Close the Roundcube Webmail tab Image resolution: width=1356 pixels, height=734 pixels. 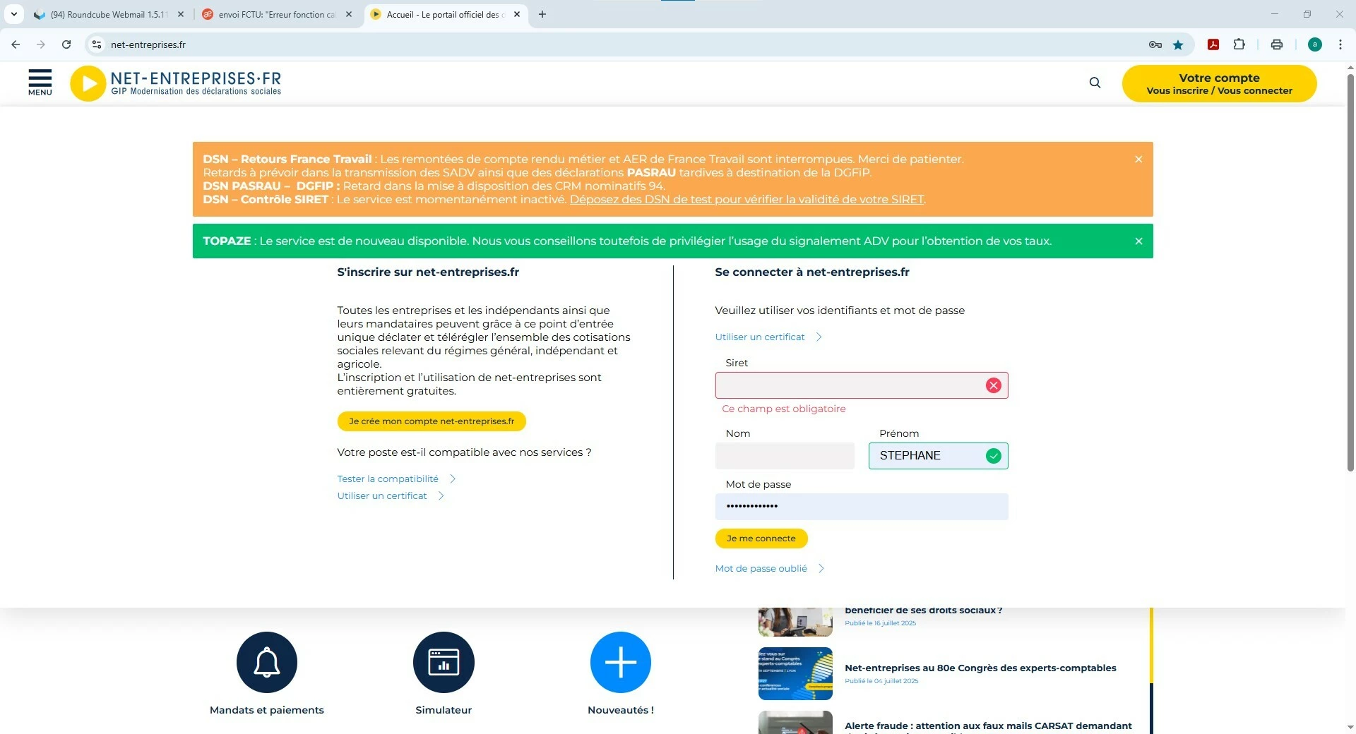coord(181,14)
